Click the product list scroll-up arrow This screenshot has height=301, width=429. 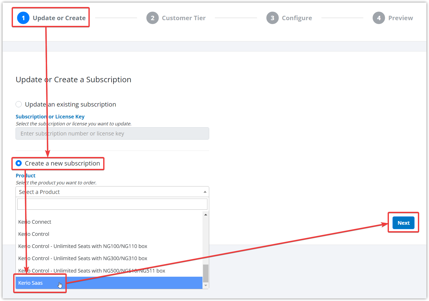tap(206, 215)
